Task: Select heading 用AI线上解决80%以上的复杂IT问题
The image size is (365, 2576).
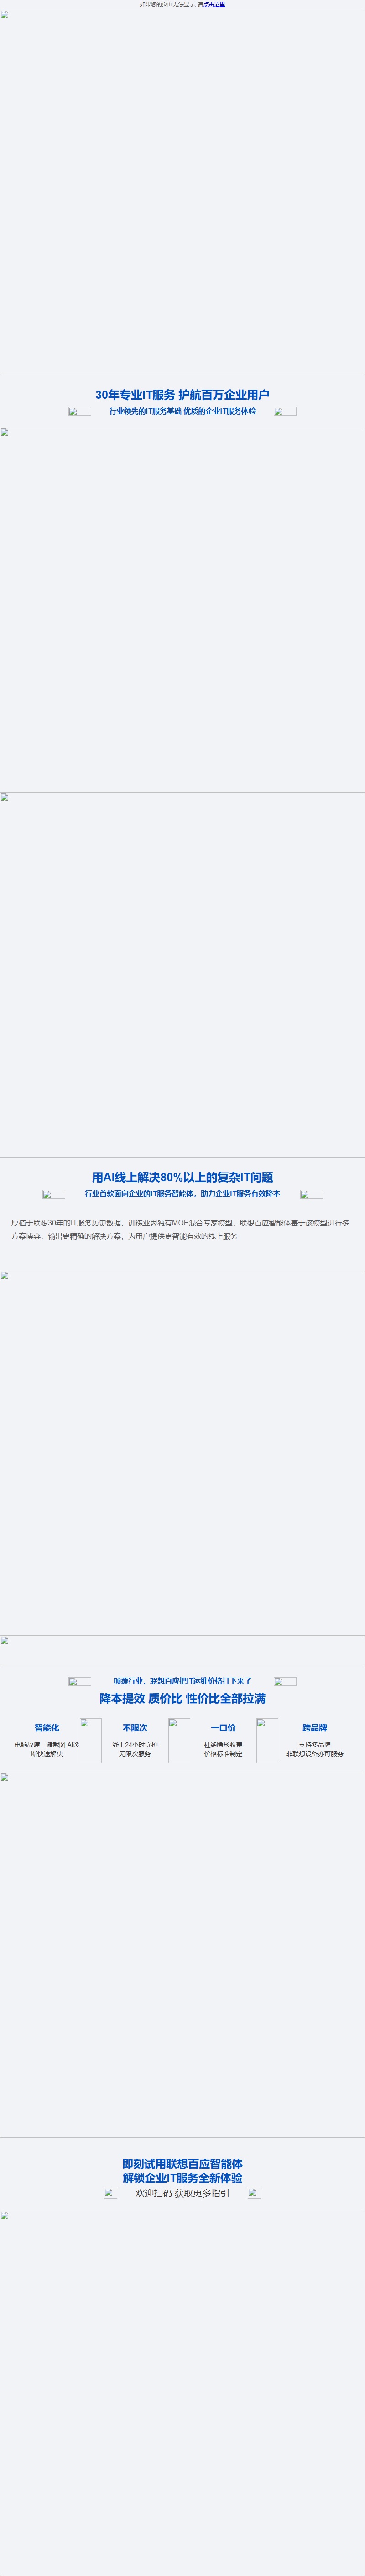Action: [182, 1177]
